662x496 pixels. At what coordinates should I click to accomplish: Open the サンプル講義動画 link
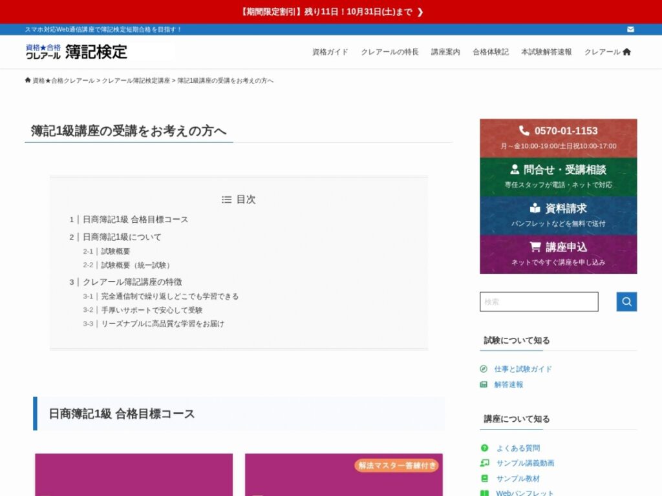point(525,463)
